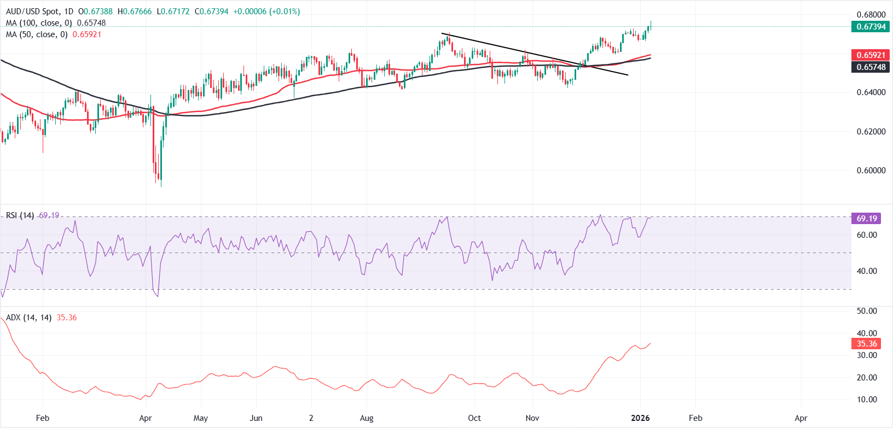893x428 pixels.
Task: Select Nov on the time axis
Action: tap(532, 418)
